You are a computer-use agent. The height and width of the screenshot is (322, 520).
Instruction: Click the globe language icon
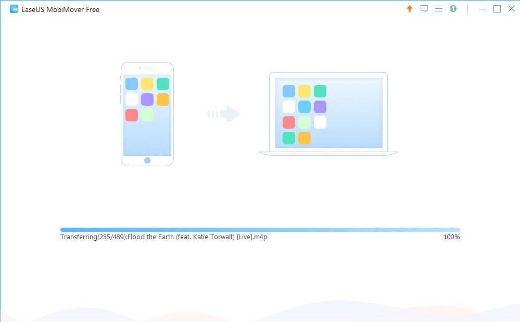tap(453, 9)
